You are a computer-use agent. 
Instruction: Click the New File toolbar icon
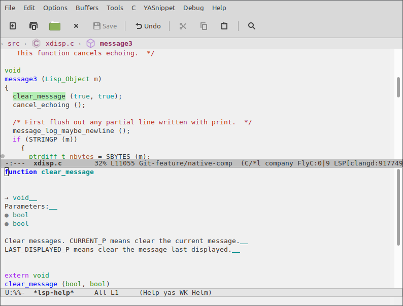coord(13,26)
